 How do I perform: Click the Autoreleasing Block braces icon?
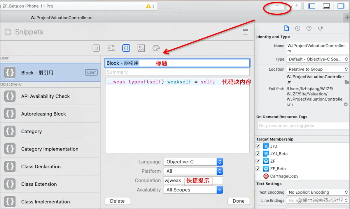10,114
